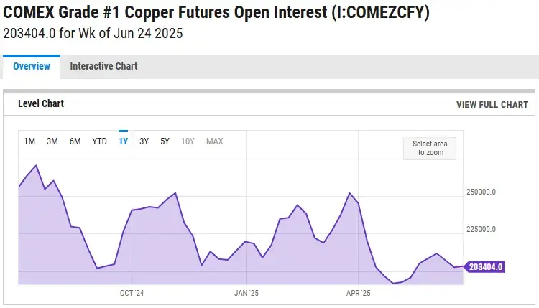Click the VIEW FULL CHART link
The height and width of the screenshot is (308, 539).
(492, 105)
